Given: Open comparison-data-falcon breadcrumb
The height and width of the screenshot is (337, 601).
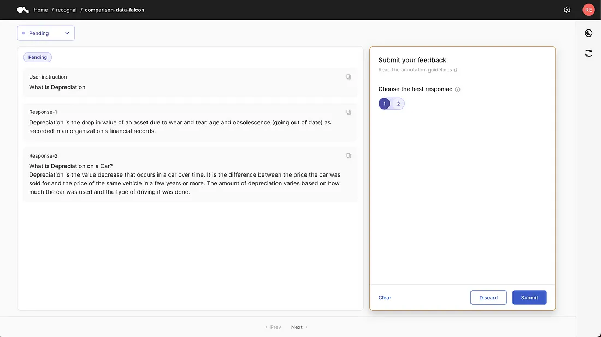Looking at the screenshot, I should coord(114,10).
